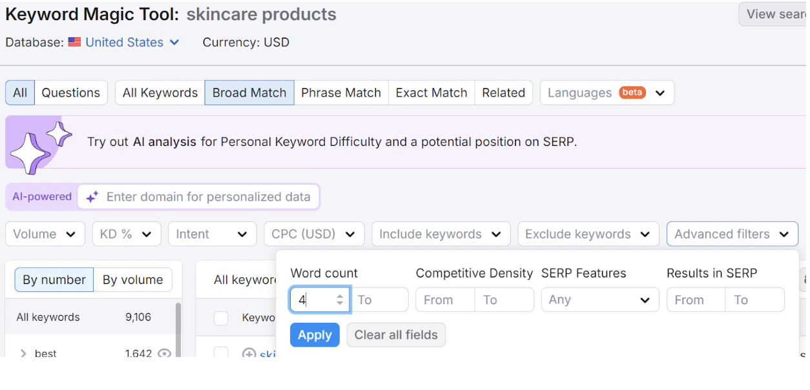Screen dimensions: 810x390
Task: Click the United States flag icon
Action: pos(75,43)
